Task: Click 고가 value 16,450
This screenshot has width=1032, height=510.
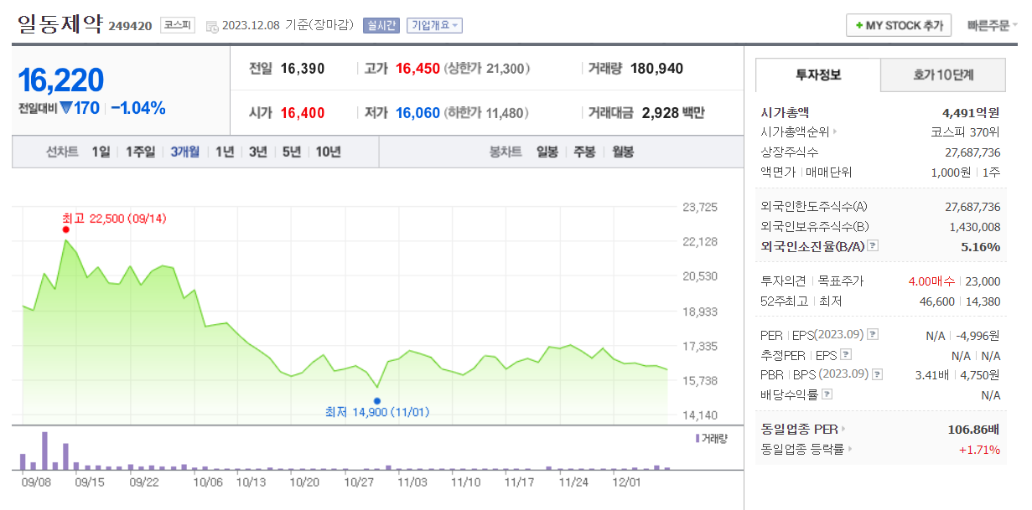Action: pyautogui.click(x=417, y=69)
